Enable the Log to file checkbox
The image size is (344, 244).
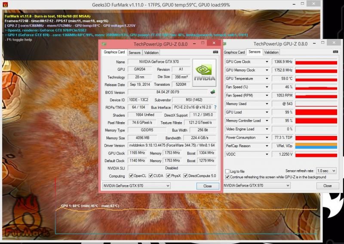click(x=227, y=171)
